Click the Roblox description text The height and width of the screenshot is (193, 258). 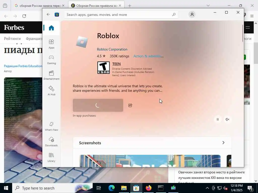coord(118,88)
